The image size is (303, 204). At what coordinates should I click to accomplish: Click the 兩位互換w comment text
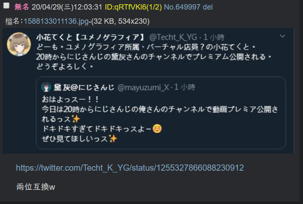36,187
